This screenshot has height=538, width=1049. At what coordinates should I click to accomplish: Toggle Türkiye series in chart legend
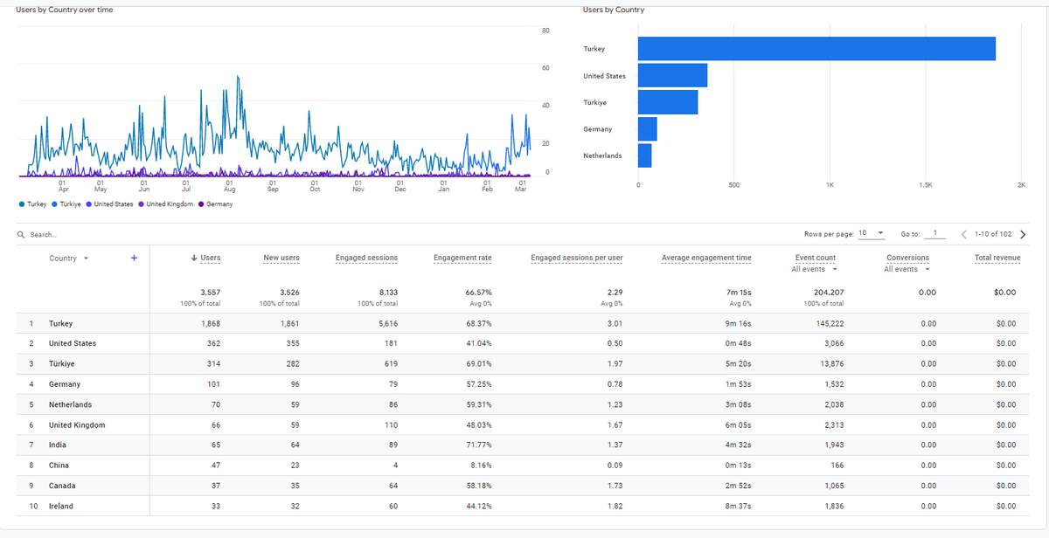pos(67,203)
